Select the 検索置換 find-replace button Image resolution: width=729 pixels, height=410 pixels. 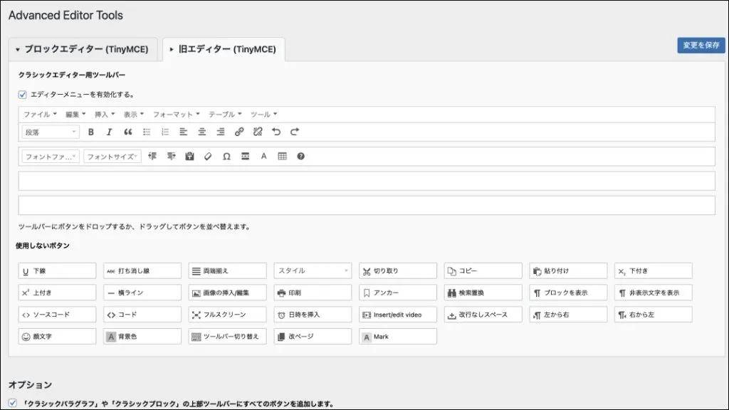(x=483, y=293)
